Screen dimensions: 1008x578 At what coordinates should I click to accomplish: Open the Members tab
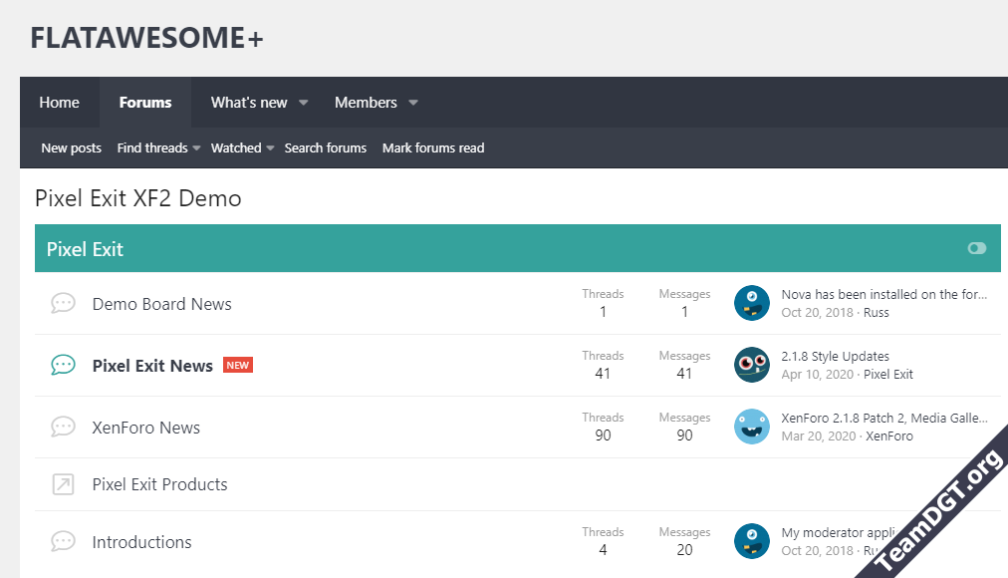click(366, 103)
